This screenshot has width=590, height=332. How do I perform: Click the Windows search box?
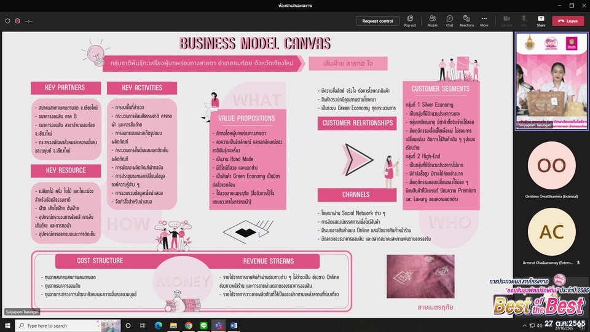(68, 325)
